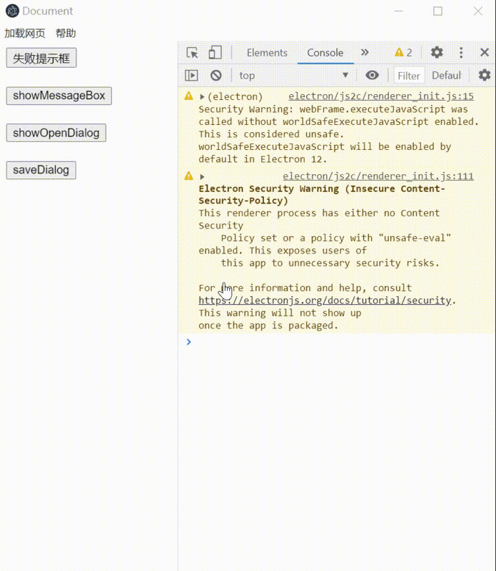Activate the inspect element picker icon
The height and width of the screenshot is (571, 496).
tap(192, 53)
